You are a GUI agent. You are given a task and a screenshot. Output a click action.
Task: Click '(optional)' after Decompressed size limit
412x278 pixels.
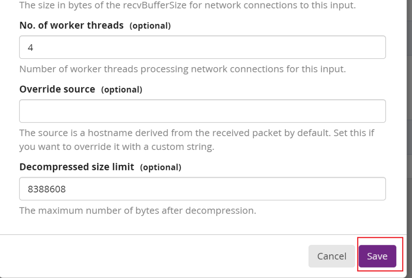pyautogui.click(x=161, y=167)
